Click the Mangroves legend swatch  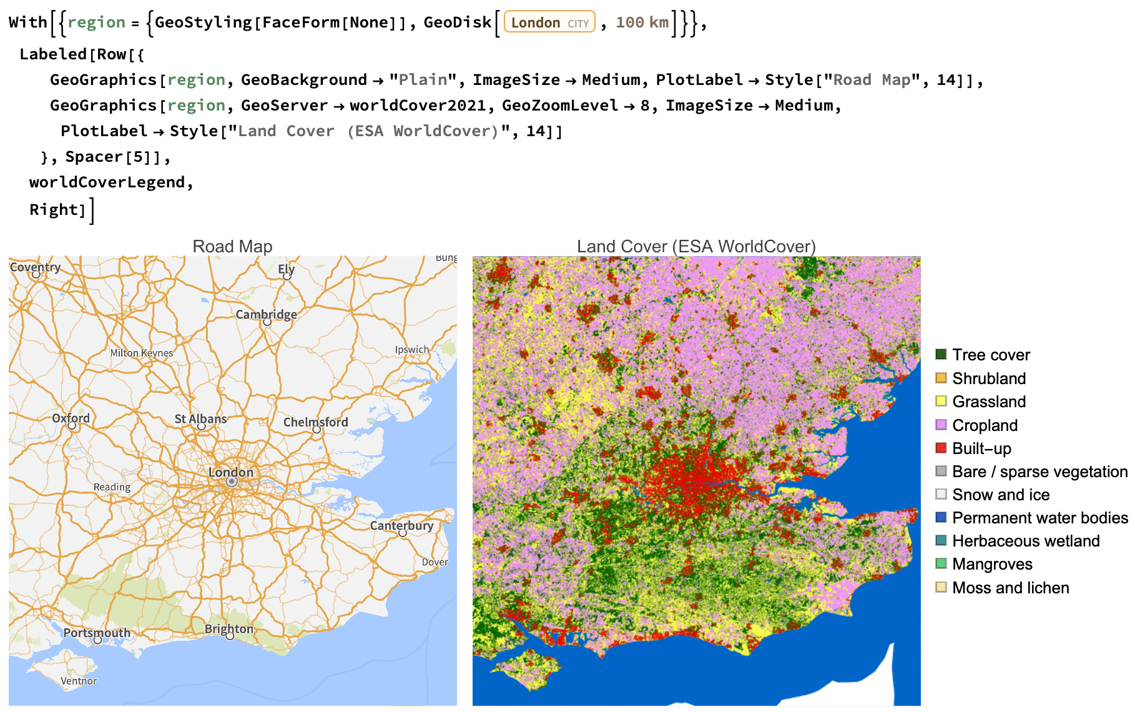pyautogui.click(x=941, y=563)
